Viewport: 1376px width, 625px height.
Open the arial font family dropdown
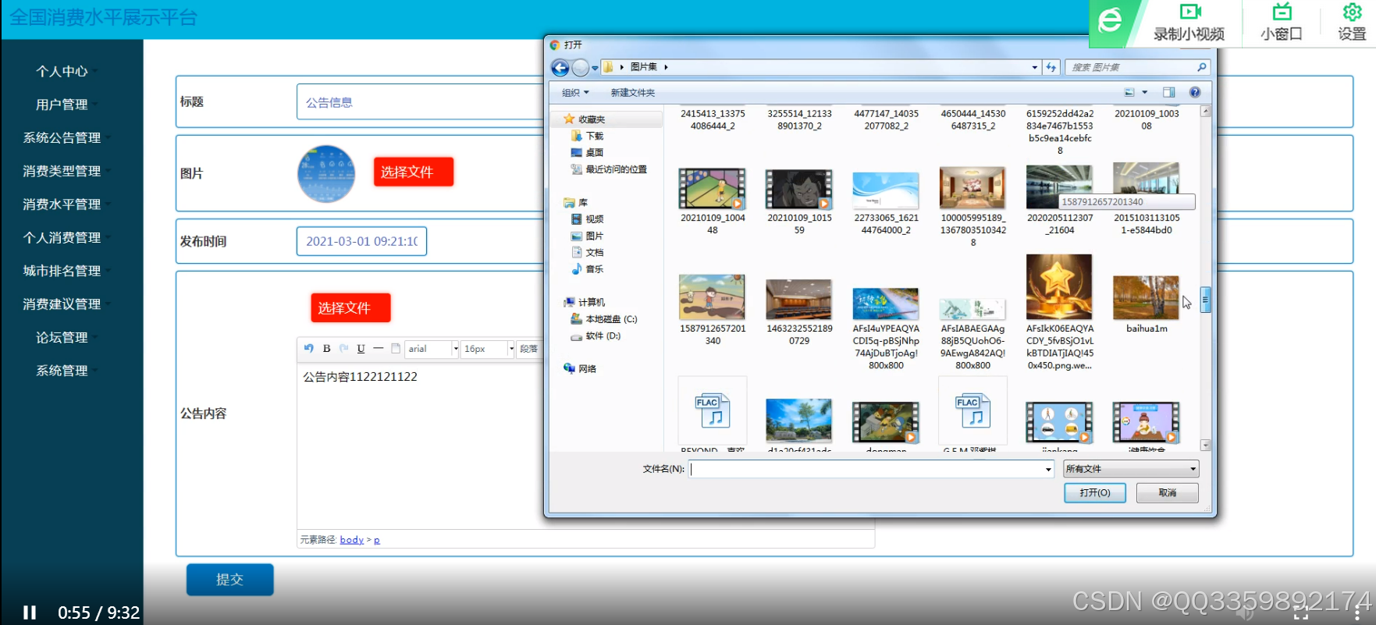[456, 349]
